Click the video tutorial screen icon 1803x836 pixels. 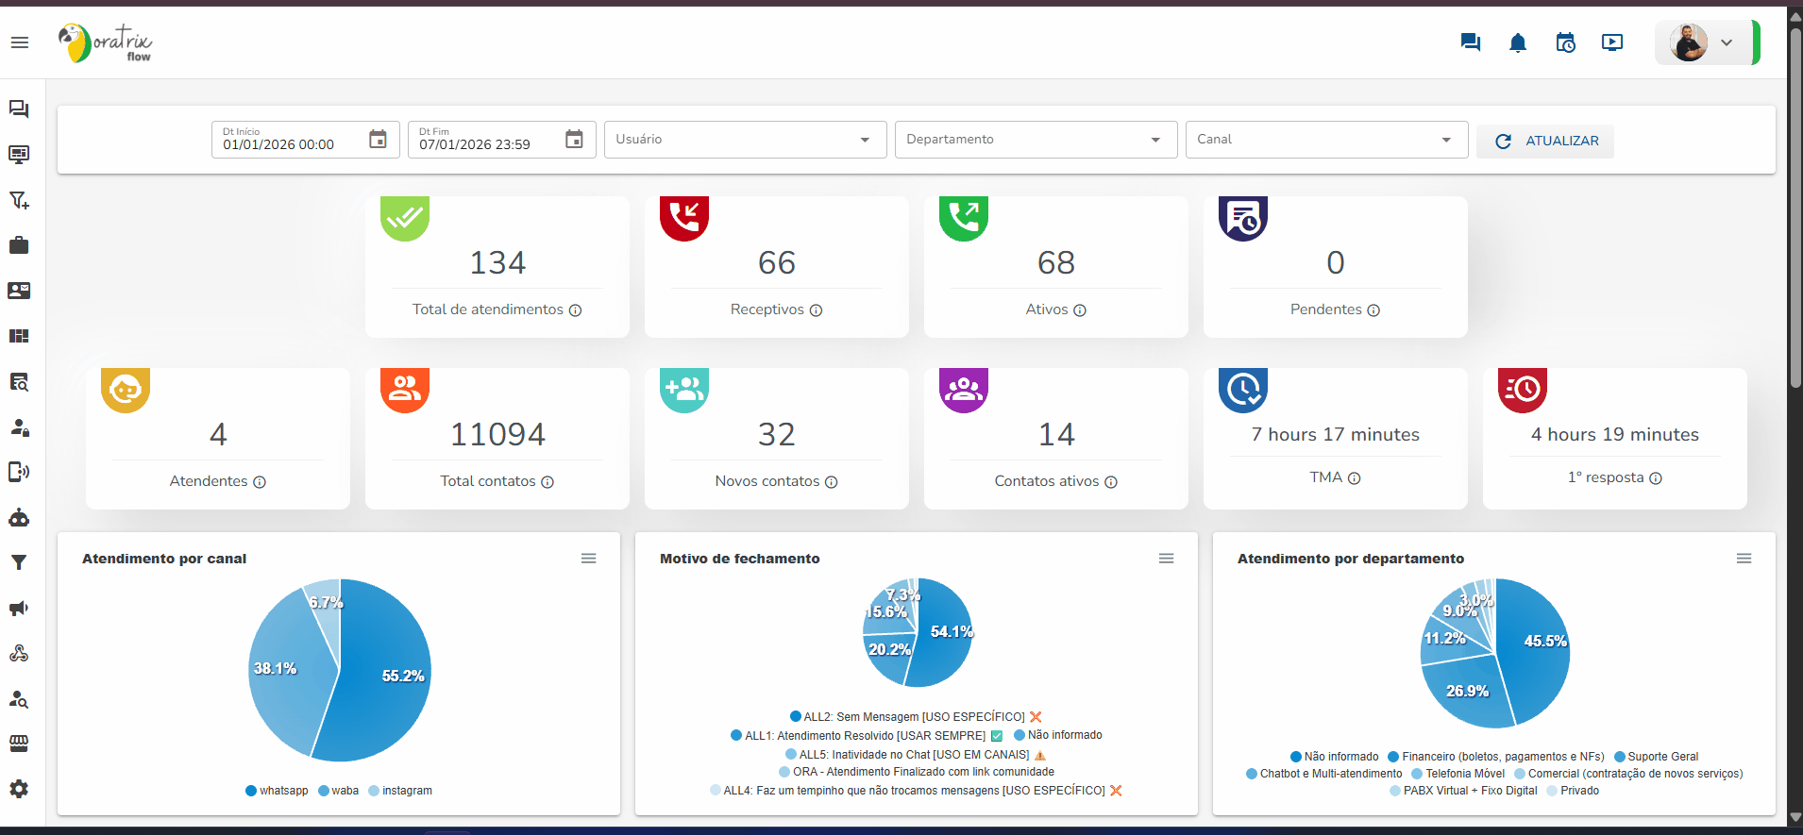[1612, 42]
